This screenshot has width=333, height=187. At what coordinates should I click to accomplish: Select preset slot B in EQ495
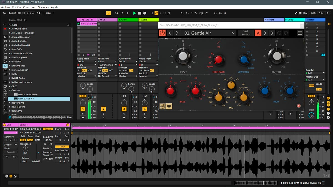(272, 33)
